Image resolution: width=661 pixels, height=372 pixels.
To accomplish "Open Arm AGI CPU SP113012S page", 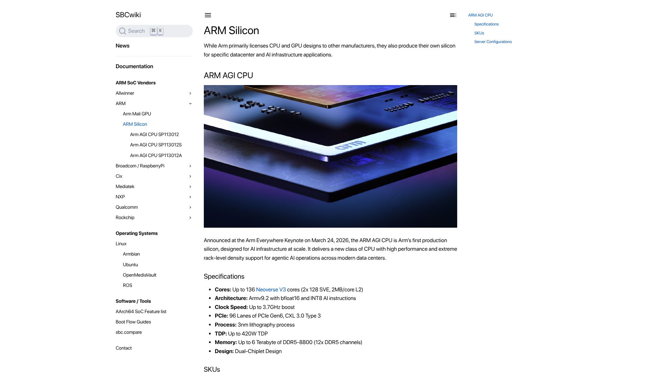I will pos(156,145).
